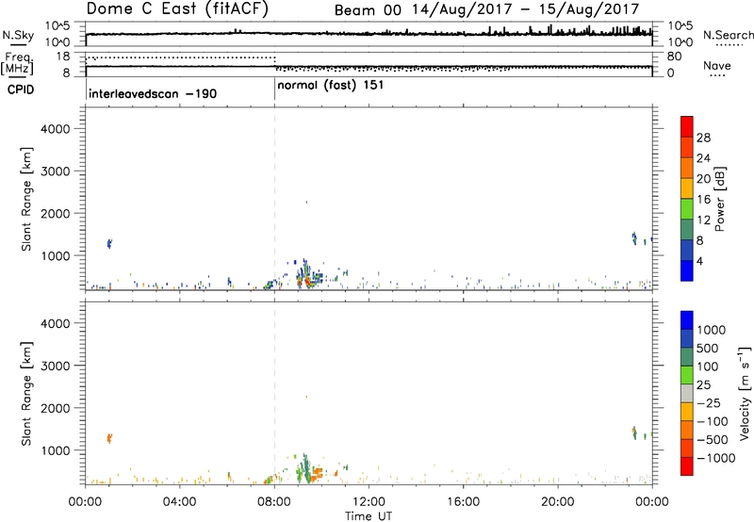Click the velocity panel 'Slant Range [km]' label

coord(26,394)
